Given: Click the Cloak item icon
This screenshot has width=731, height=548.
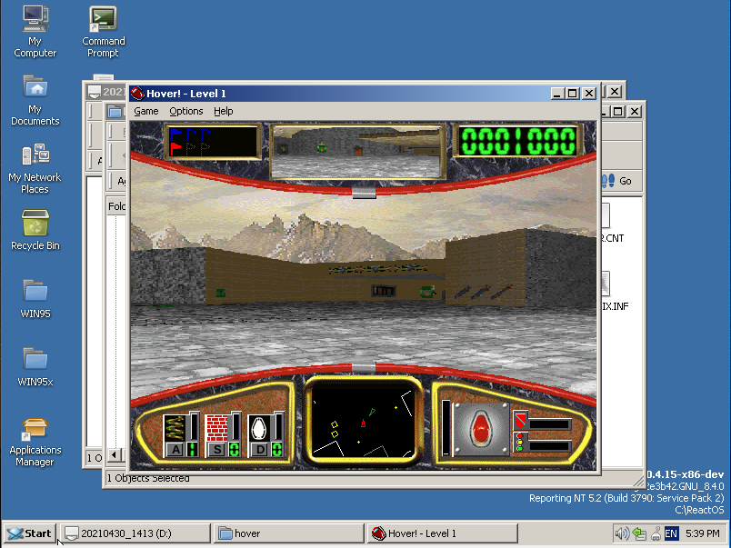Looking at the screenshot, I should coord(259,428).
